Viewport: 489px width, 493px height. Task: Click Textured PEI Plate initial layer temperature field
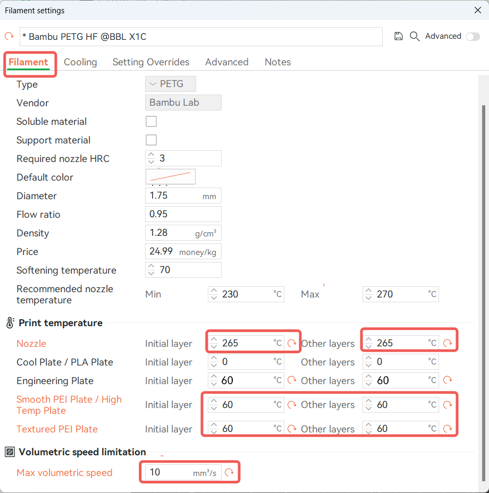tap(246, 429)
